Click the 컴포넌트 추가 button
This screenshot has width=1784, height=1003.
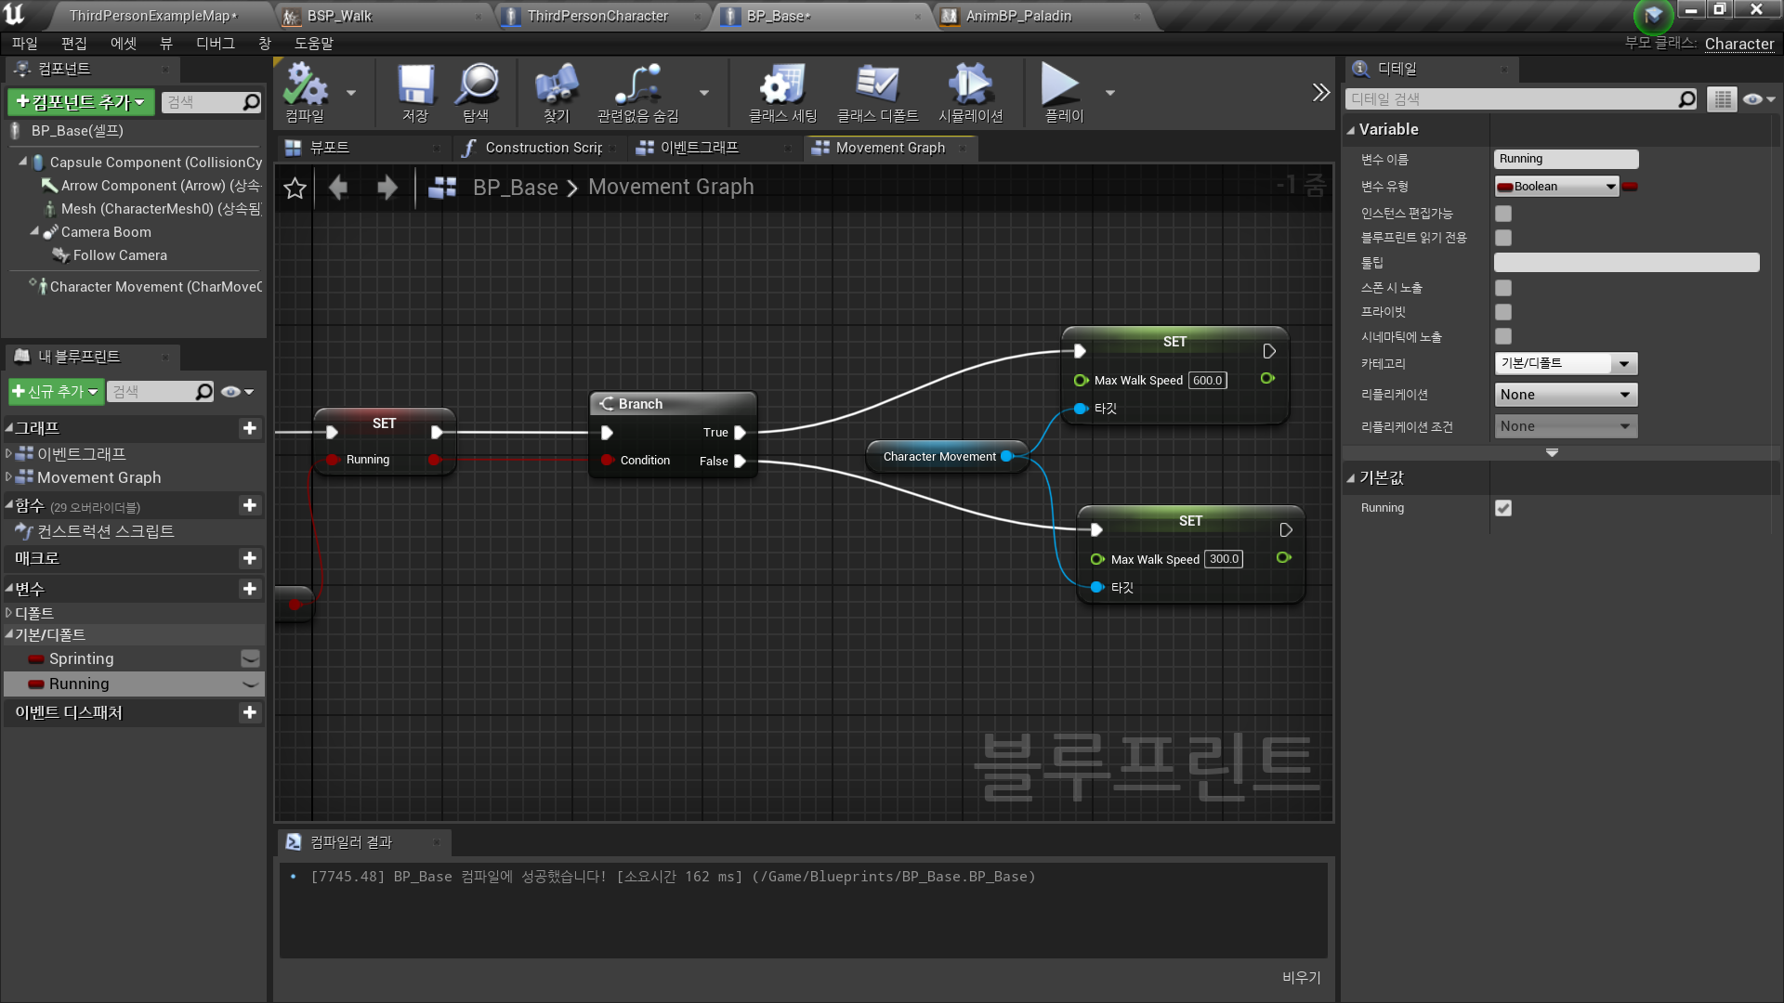pyautogui.click(x=81, y=102)
